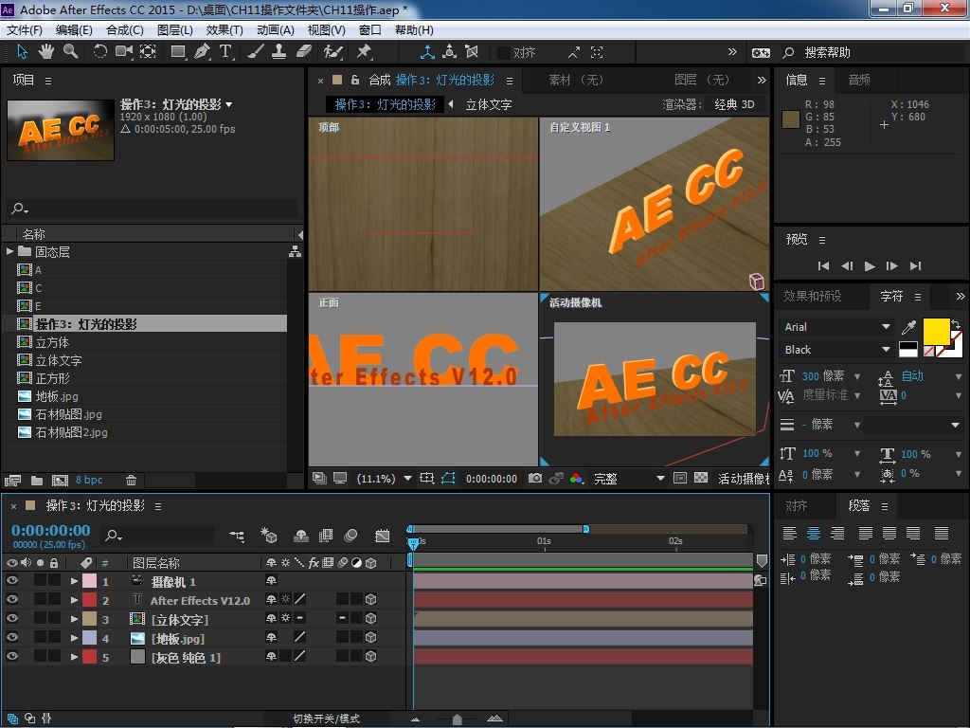The width and height of the screenshot is (970, 728).
Task: Expand the 摄像机 1 layer properties
Action: coord(74,581)
